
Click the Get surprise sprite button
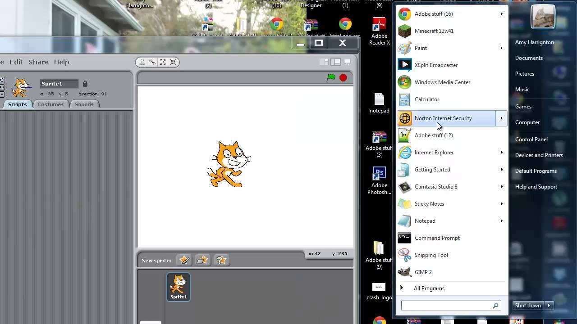point(221,260)
